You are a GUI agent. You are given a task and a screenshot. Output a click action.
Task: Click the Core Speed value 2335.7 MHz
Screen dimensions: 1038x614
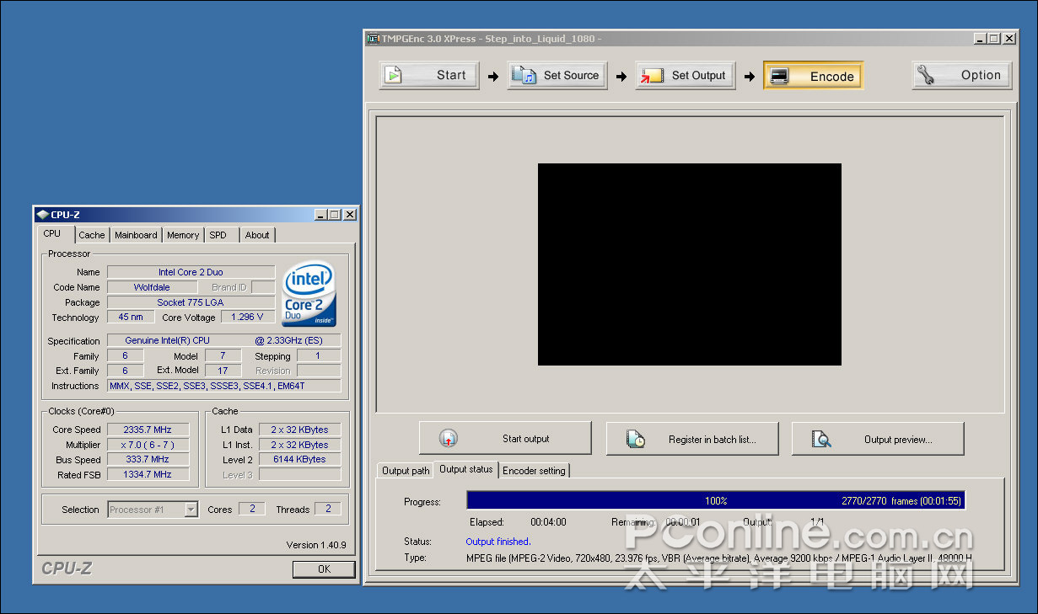coord(148,430)
